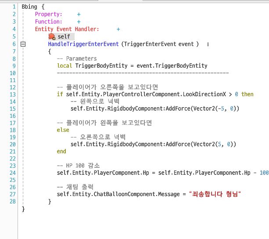
Task: Click the -- Parameters comment
Action: [x=77, y=58]
